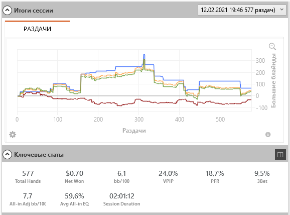Select the PFR 18,7% stat
Image resolution: width=290 pixels, height=215 pixels.
[215, 177]
